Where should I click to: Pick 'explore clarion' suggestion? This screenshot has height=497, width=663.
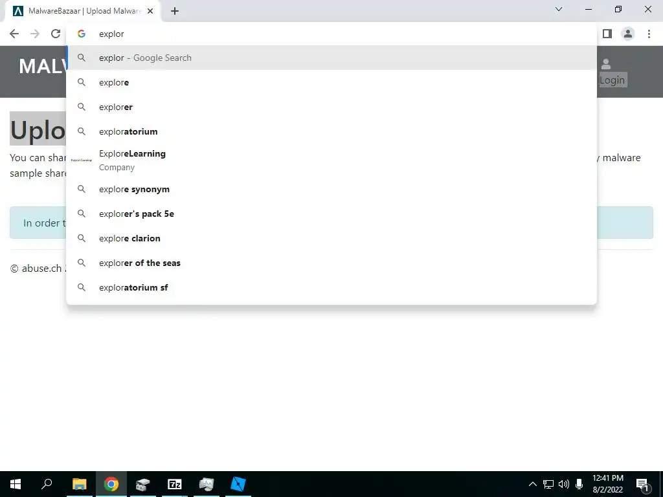[331, 238]
